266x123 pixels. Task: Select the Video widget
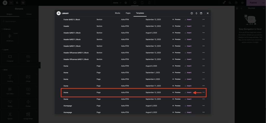pos(28,91)
